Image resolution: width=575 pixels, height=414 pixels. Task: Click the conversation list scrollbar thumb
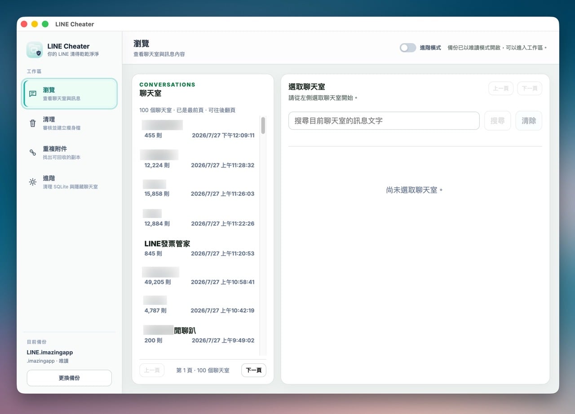263,126
